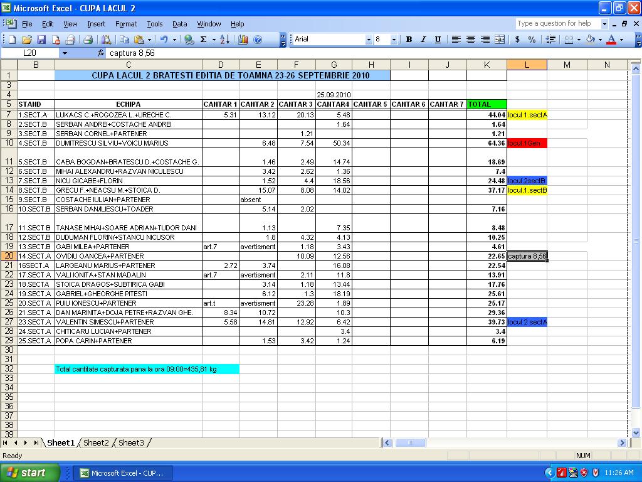Sort ascending with the A-Z icon
642x482 pixels.
click(225, 40)
